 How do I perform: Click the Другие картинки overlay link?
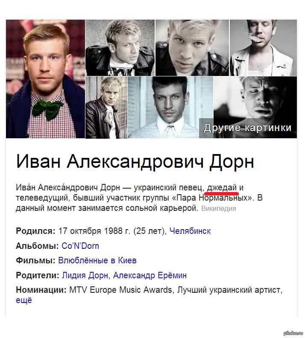(248, 128)
